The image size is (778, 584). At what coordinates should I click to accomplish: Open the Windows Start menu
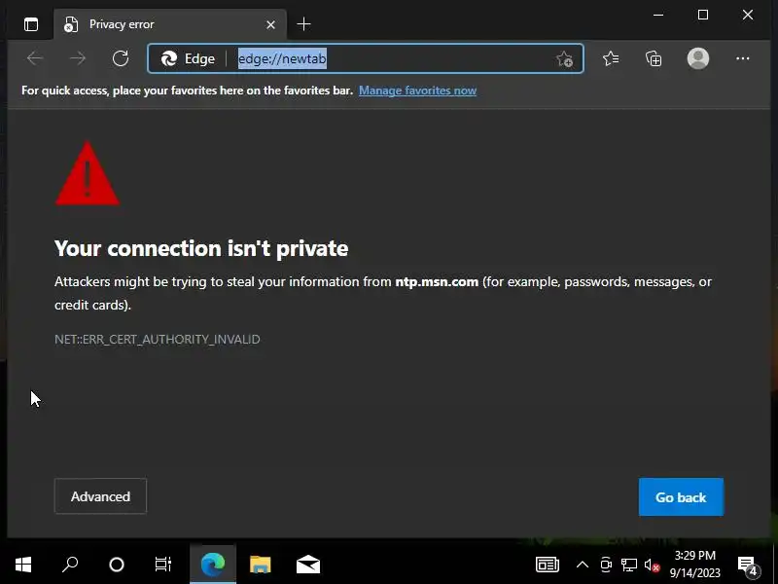point(23,565)
